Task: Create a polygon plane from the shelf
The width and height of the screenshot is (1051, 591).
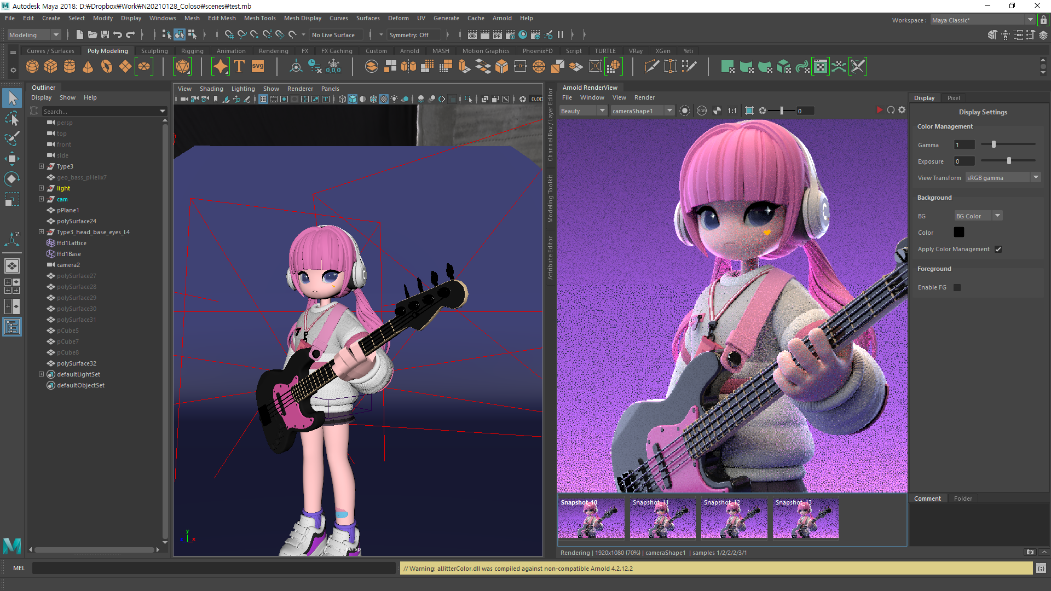Action: 125,67
